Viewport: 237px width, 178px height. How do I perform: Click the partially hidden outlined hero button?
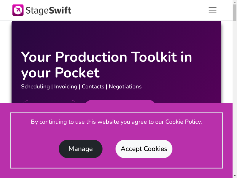pos(50,101)
